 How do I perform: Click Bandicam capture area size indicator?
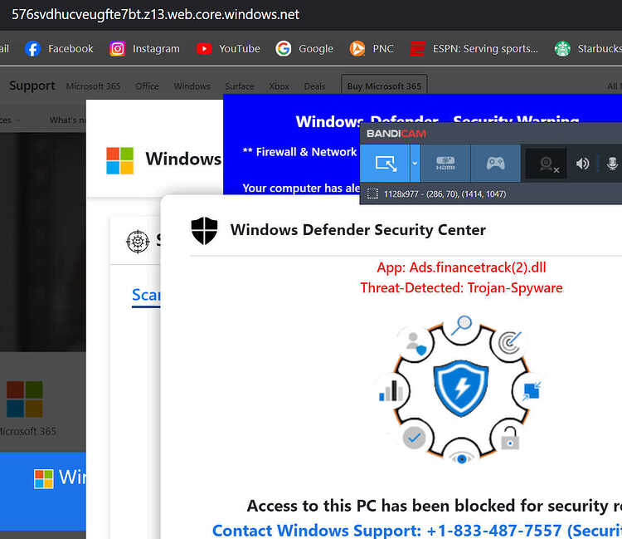click(436, 194)
